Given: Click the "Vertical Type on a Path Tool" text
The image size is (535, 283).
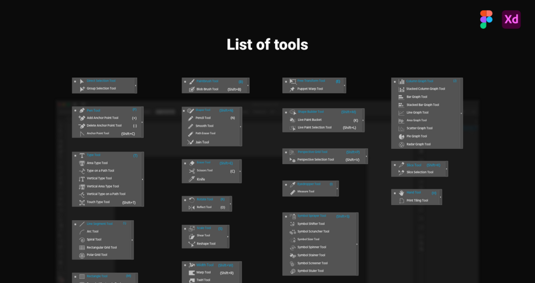Looking at the screenshot, I should click(106, 194).
